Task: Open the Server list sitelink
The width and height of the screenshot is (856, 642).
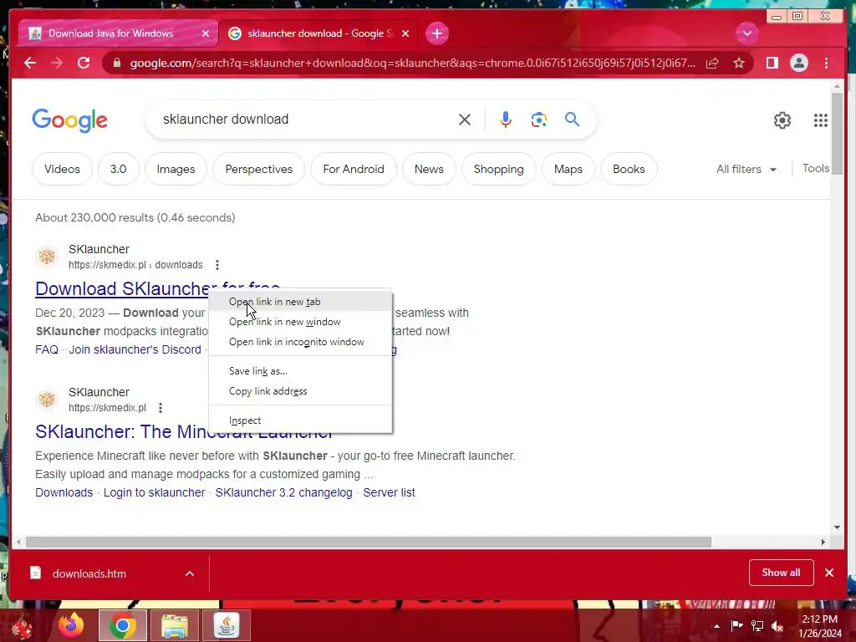Action: pyautogui.click(x=390, y=492)
